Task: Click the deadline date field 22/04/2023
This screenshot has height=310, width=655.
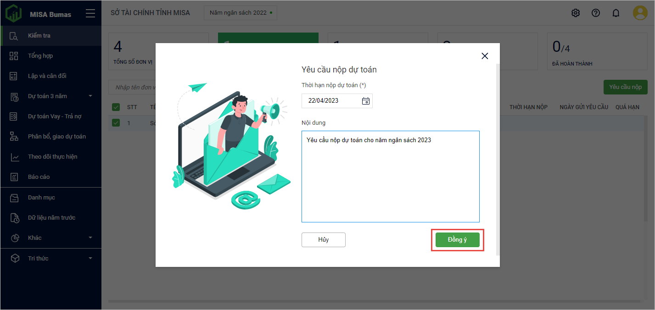Action: coord(337,101)
